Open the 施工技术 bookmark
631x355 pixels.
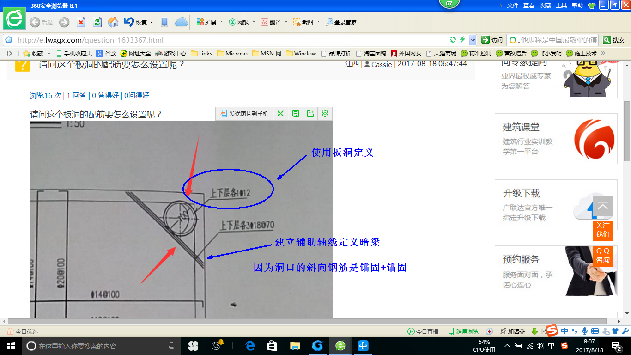[581, 54]
